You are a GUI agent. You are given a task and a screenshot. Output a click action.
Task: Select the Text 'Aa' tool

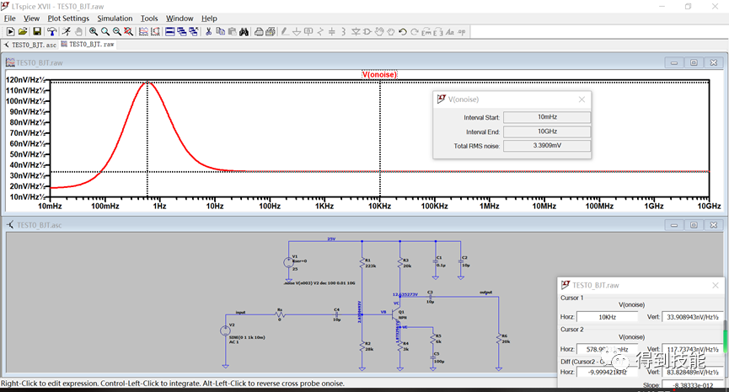[449, 32]
